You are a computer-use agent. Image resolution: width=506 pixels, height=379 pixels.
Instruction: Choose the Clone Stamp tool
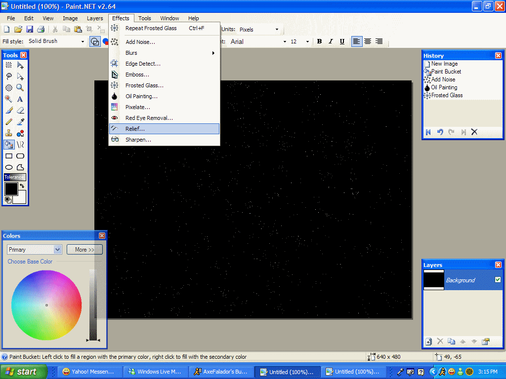coord(9,133)
